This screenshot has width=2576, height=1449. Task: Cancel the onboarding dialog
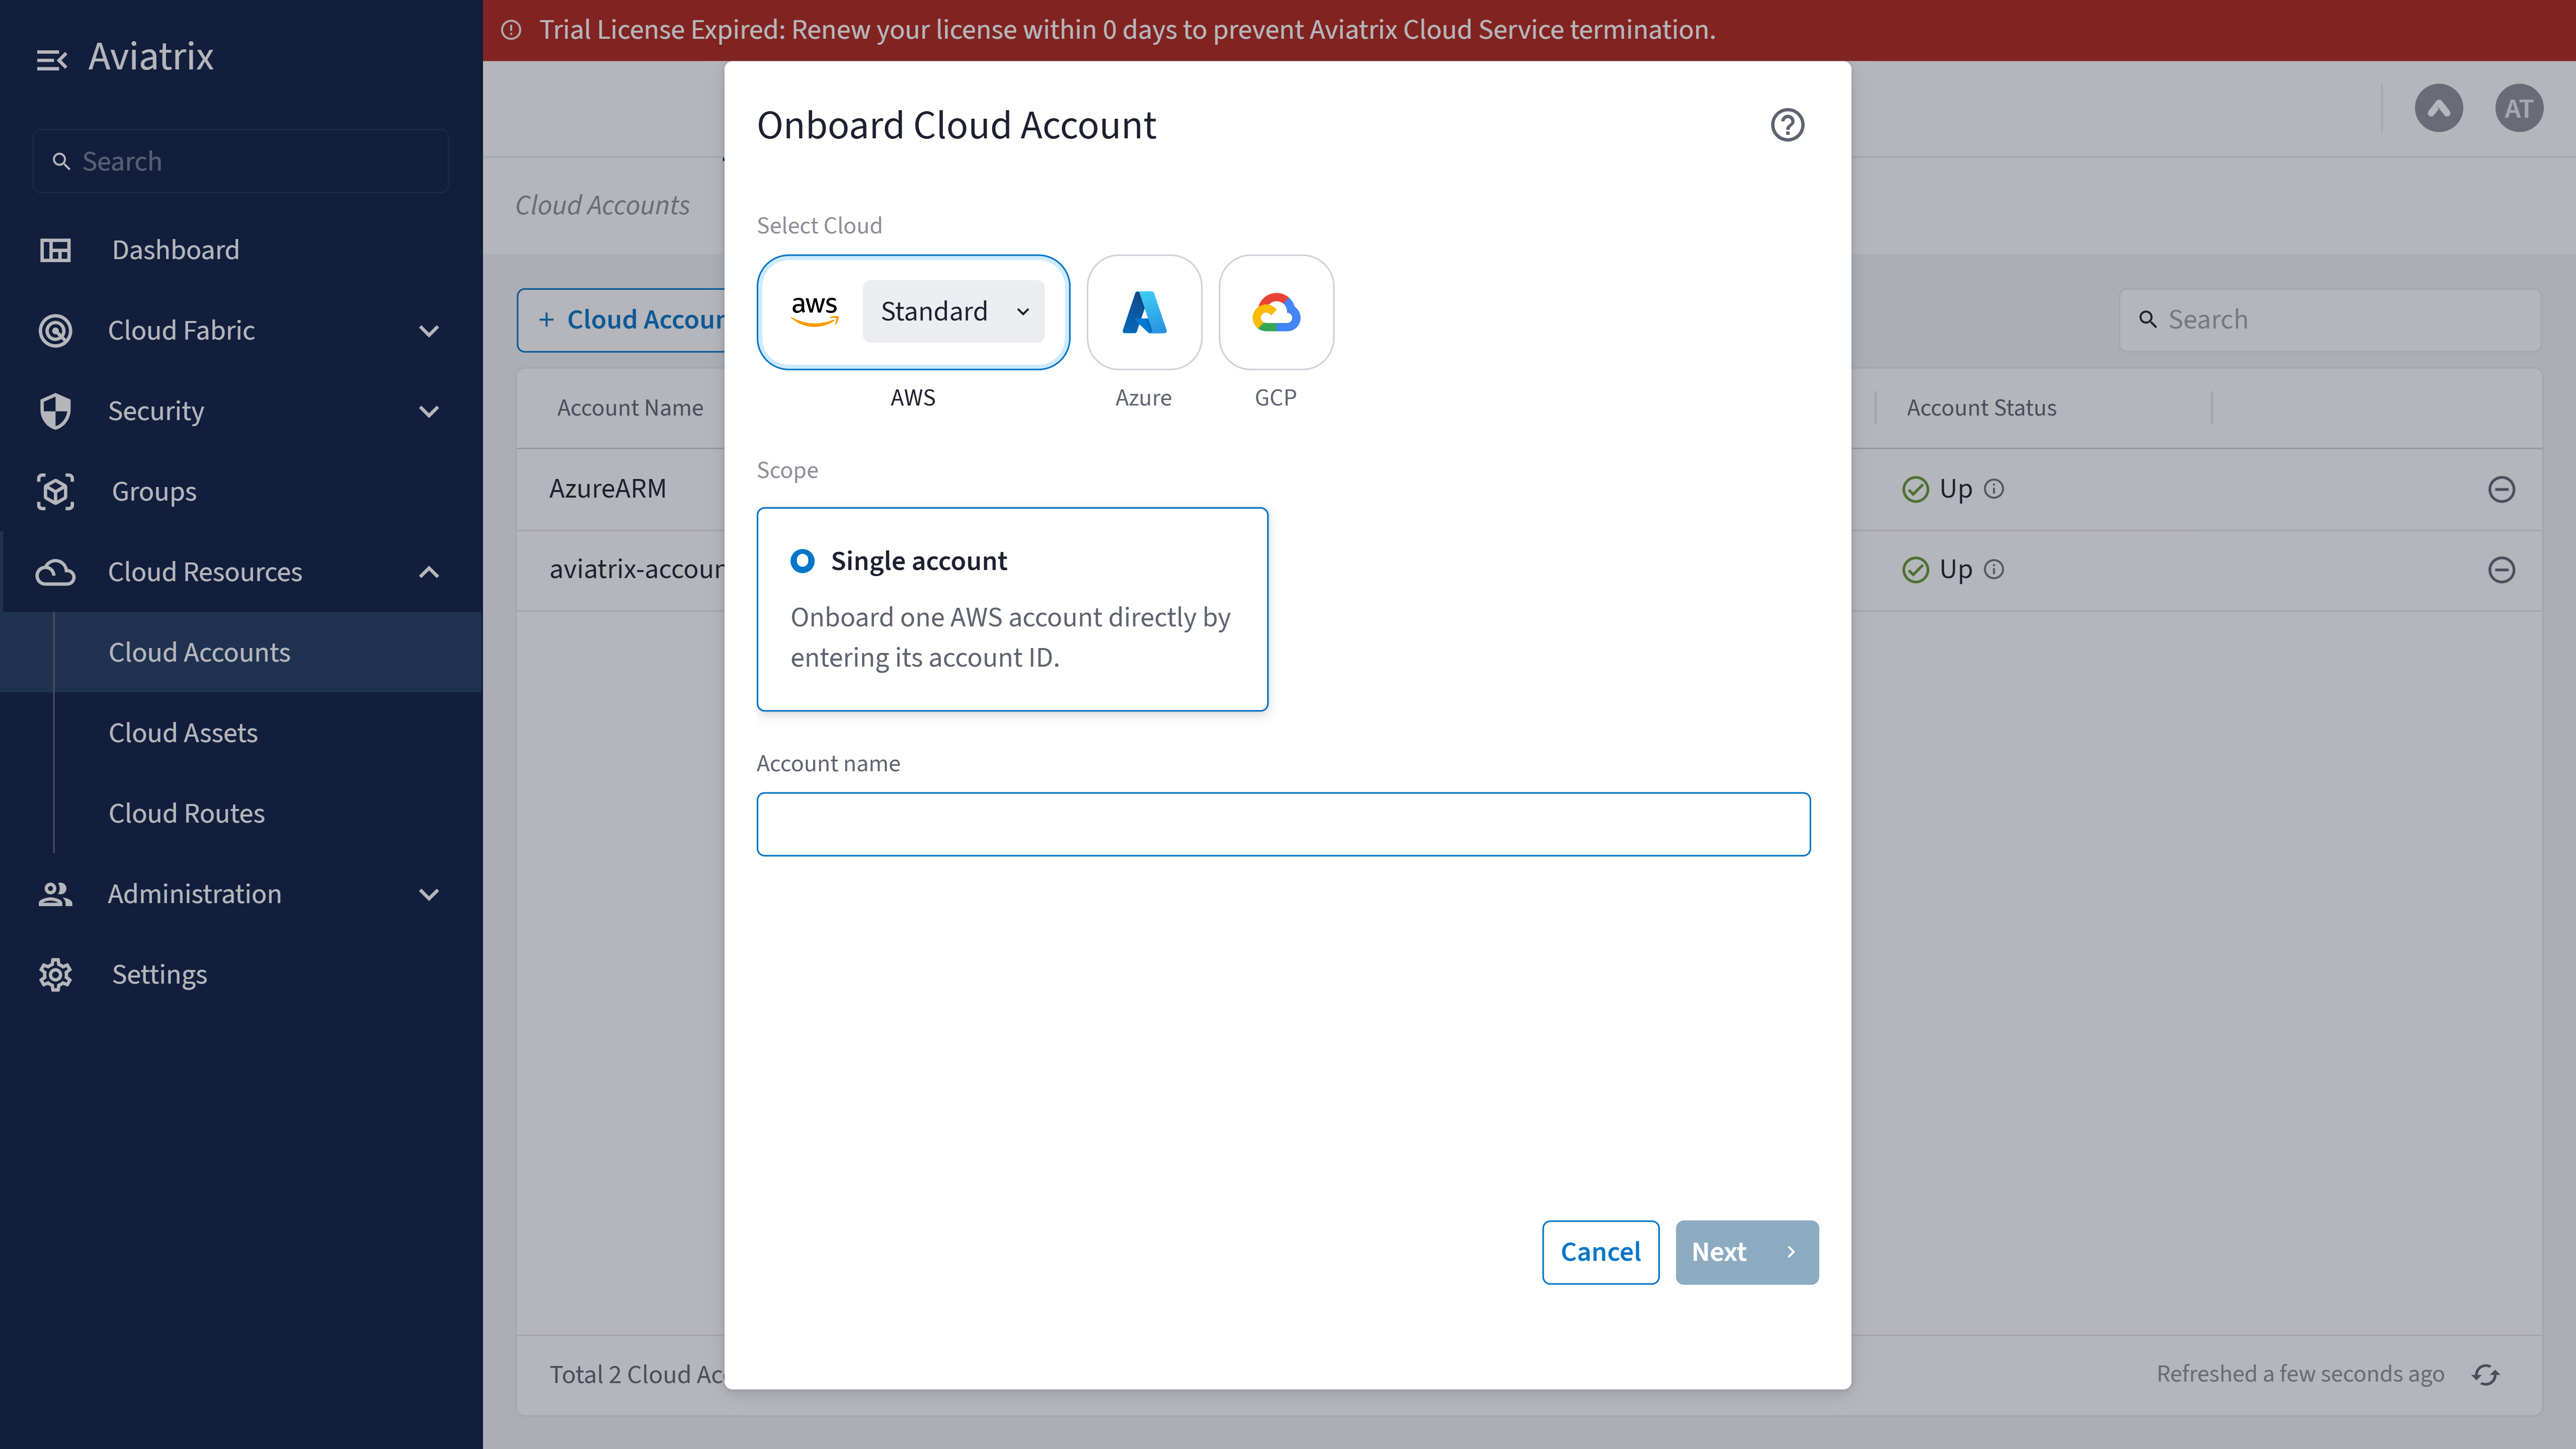[x=1600, y=1252]
